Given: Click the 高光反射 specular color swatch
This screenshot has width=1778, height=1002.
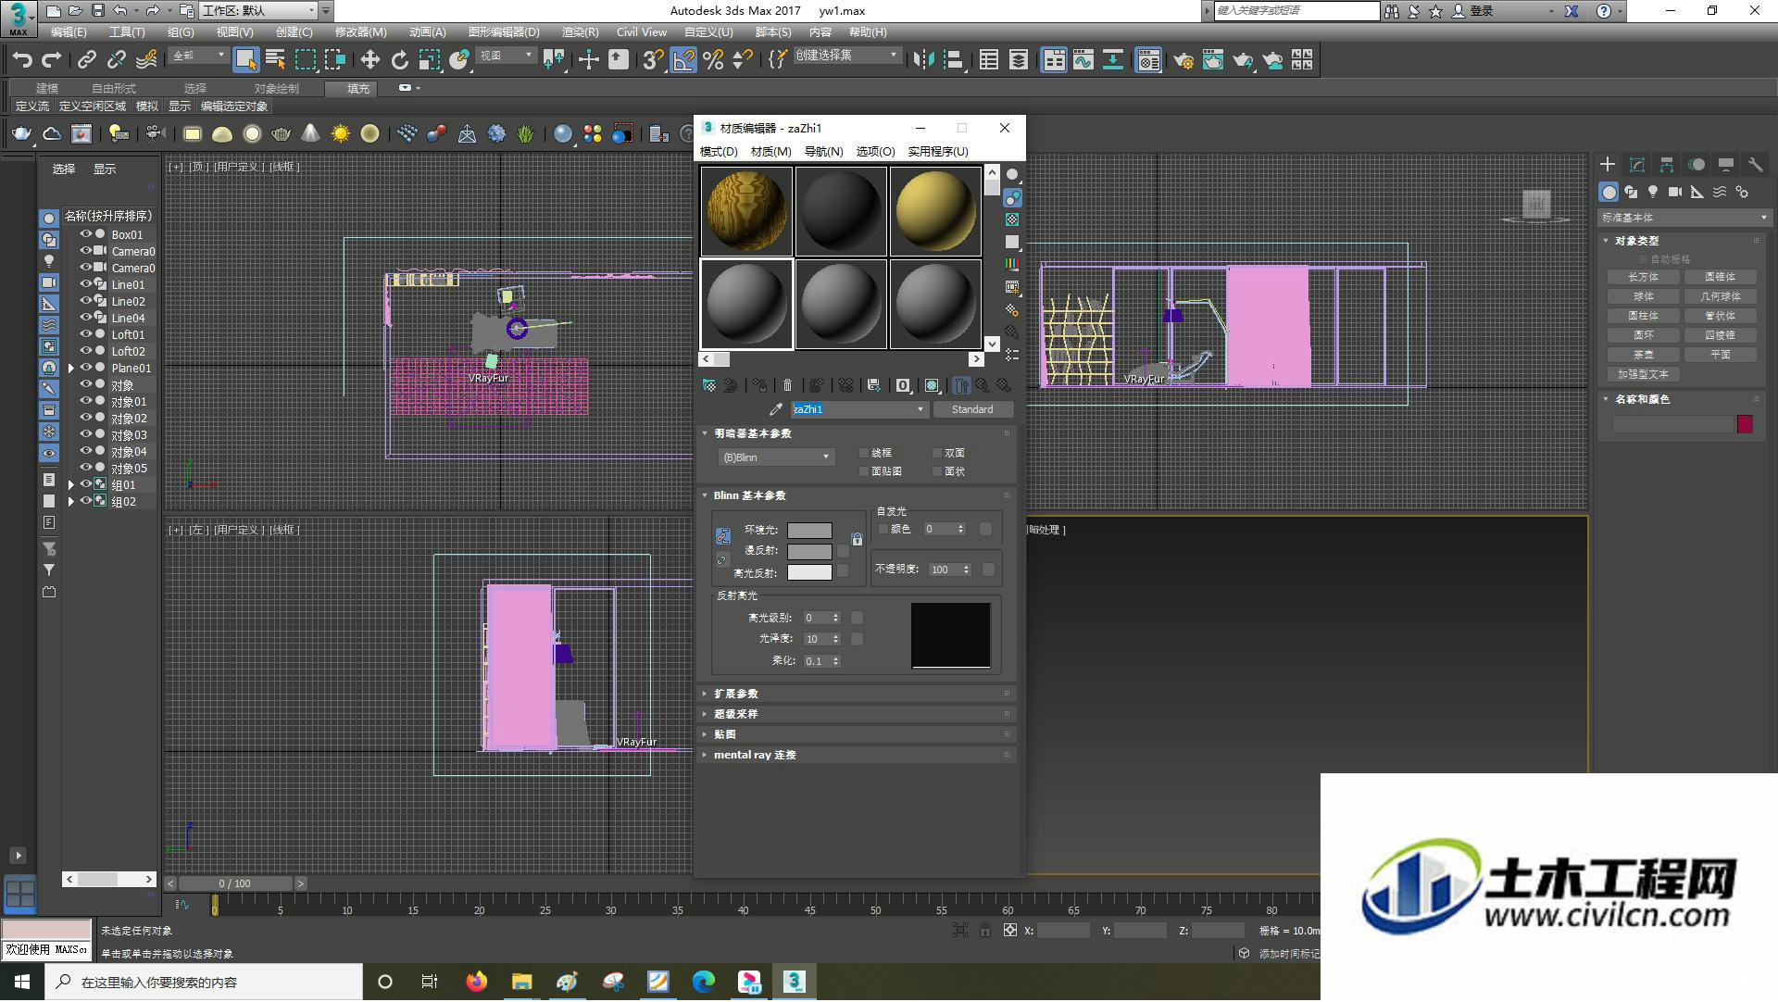Looking at the screenshot, I should [809, 573].
